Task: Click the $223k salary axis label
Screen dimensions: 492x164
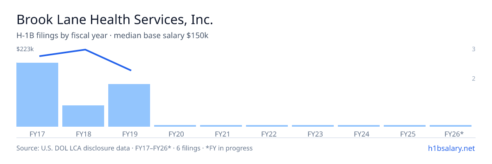Action: (x=25, y=49)
